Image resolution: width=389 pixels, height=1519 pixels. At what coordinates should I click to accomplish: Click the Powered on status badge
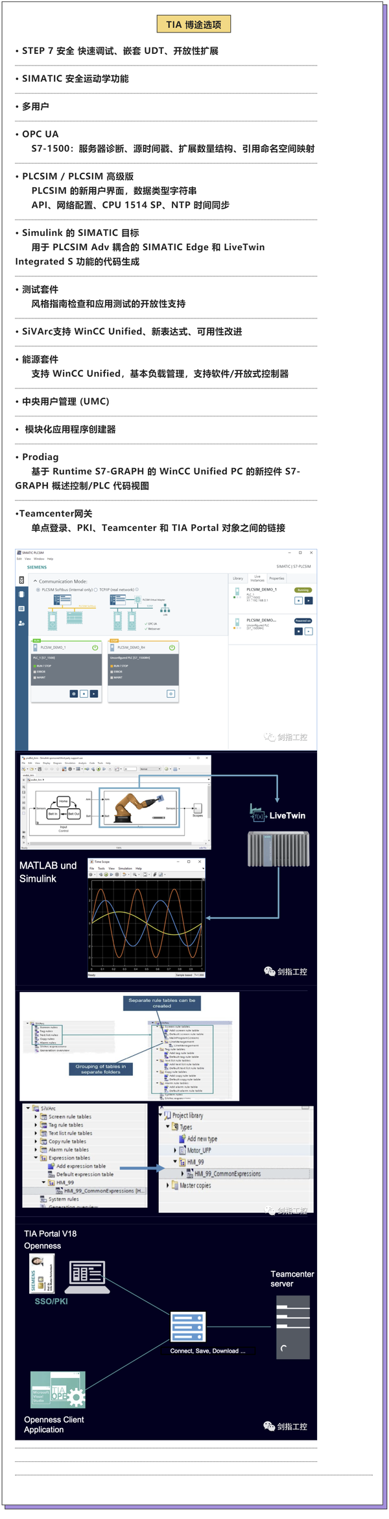(x=303, y=620)
